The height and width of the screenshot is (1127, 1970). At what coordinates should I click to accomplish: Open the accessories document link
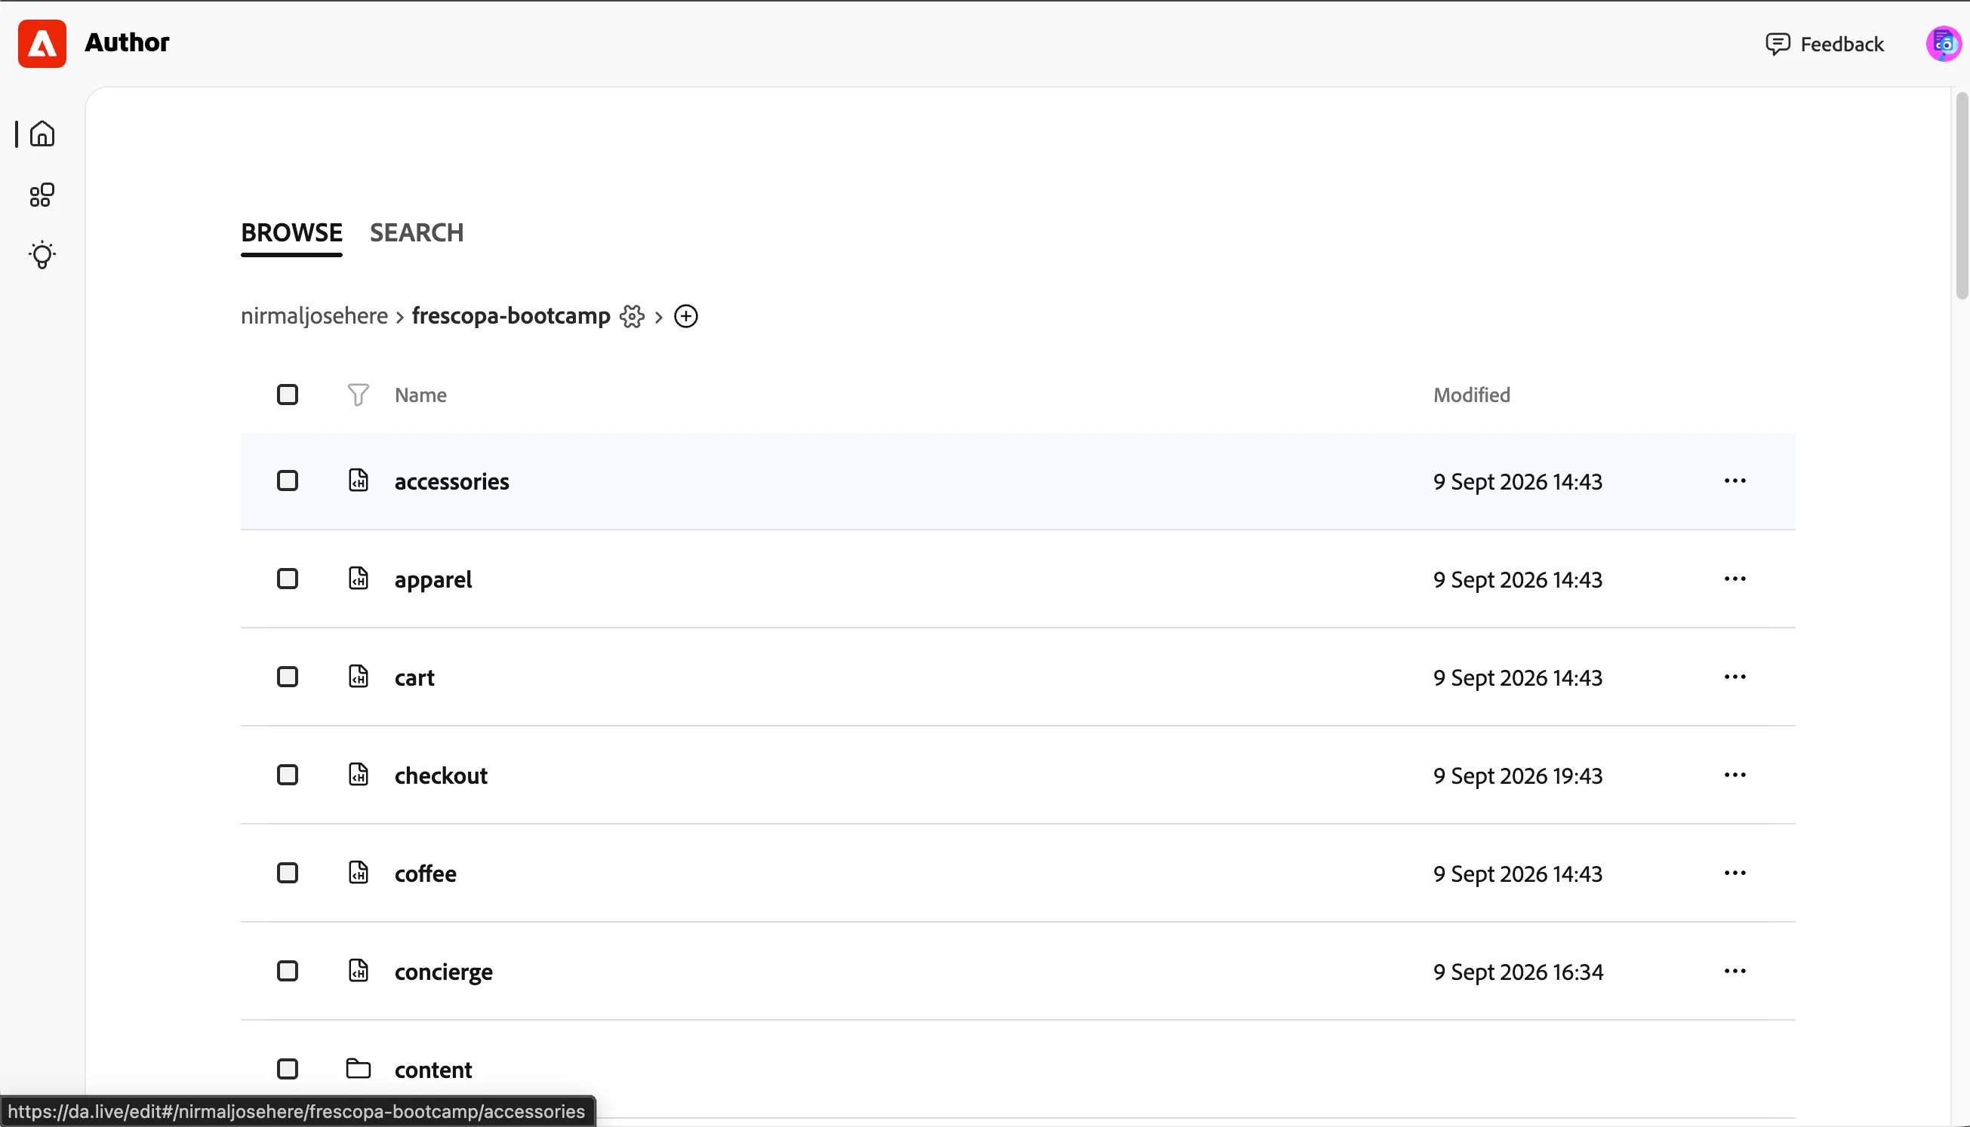(x=452, y=481)
